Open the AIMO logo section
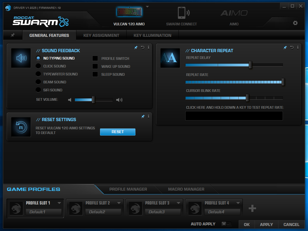The height and width of the screenshot is (231, 308). 234,13
